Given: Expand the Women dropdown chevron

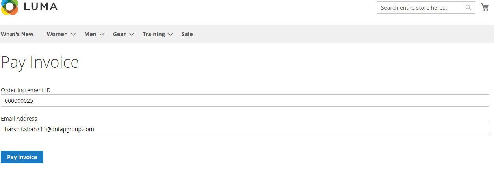Looking at the screenshot, I should pyautogui.click(x=73, y=35).
